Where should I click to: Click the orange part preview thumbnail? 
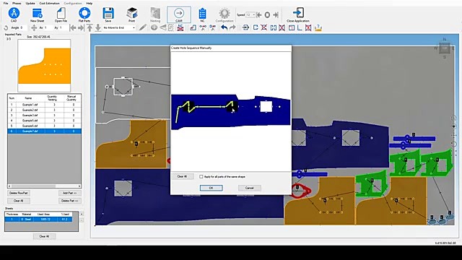coord(44,66)
